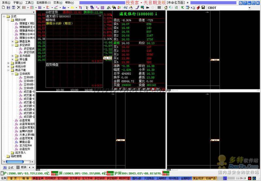Click the vertical split window toolbar icon
Image resolution: width=261 pixels, height=181 pixels.
coord(13,8)
